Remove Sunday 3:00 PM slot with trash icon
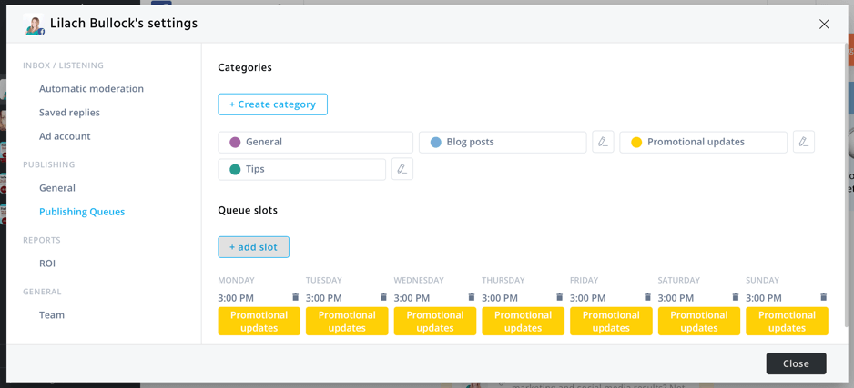The width and height of the screenshot is (854, 388). click(823, 297)
